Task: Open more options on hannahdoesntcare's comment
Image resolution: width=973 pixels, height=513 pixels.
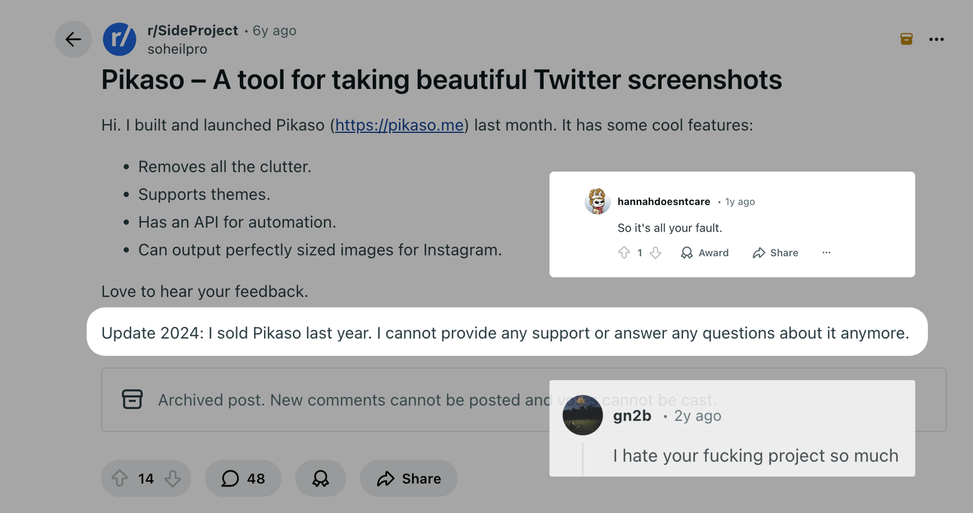Action: coord(826,252)
